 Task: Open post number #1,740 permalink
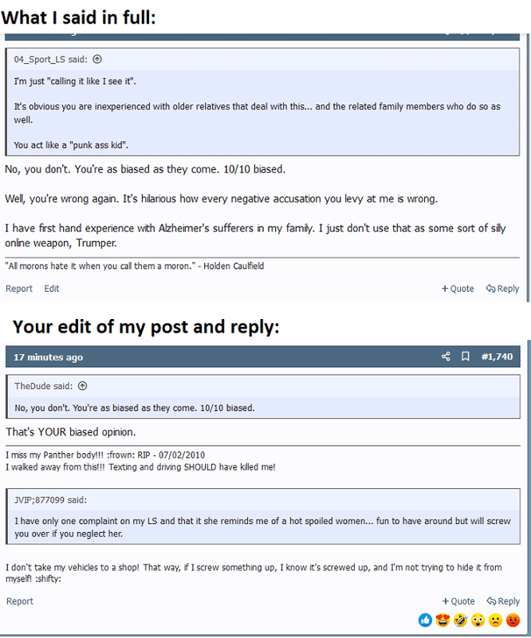coord(497,356)
